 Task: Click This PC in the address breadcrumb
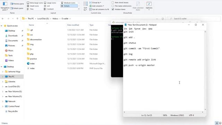[x=31, y=19]
